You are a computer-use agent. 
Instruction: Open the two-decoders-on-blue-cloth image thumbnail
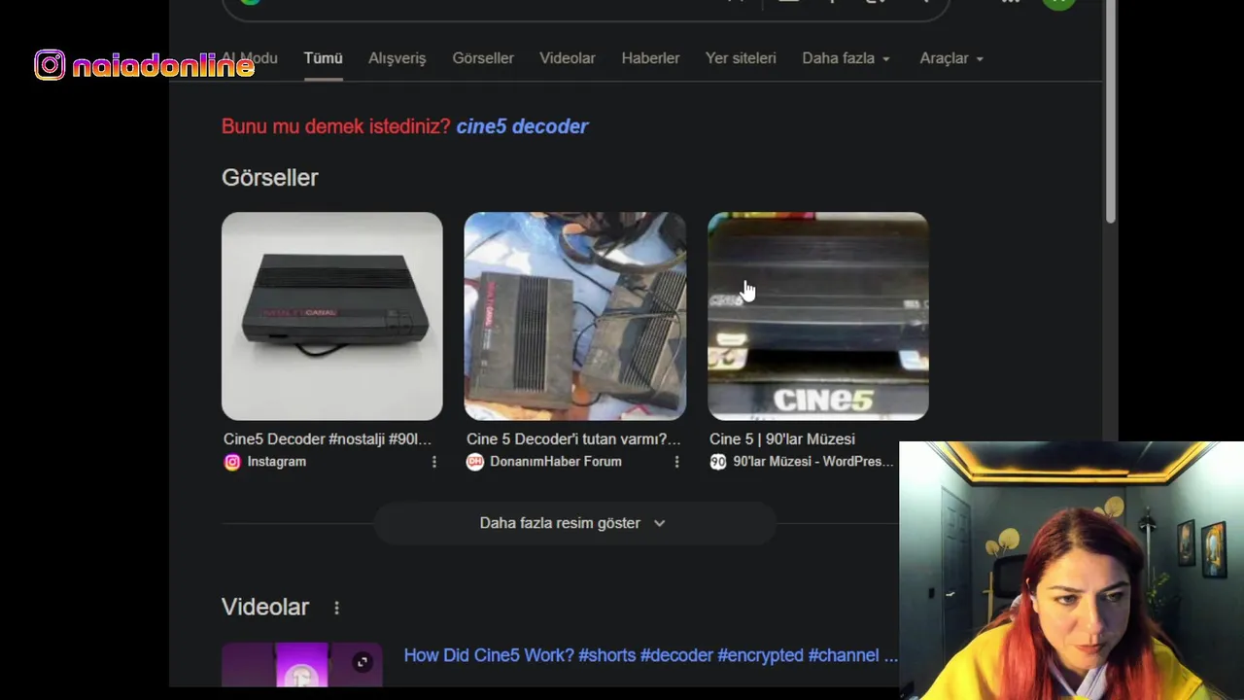coord(575,316)
